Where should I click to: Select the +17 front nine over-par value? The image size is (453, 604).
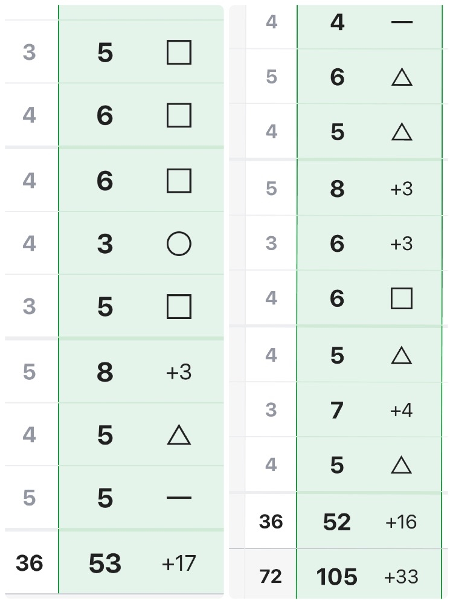179,563
